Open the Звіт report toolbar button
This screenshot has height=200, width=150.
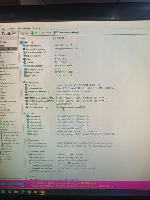[25, 33]
